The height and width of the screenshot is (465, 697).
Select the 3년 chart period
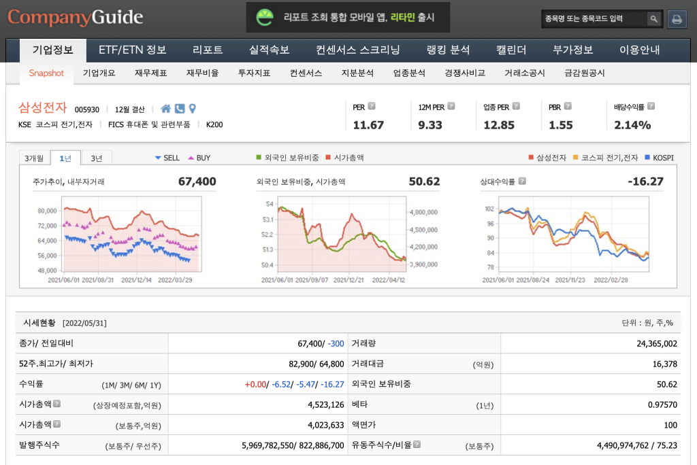click(97, 158)
